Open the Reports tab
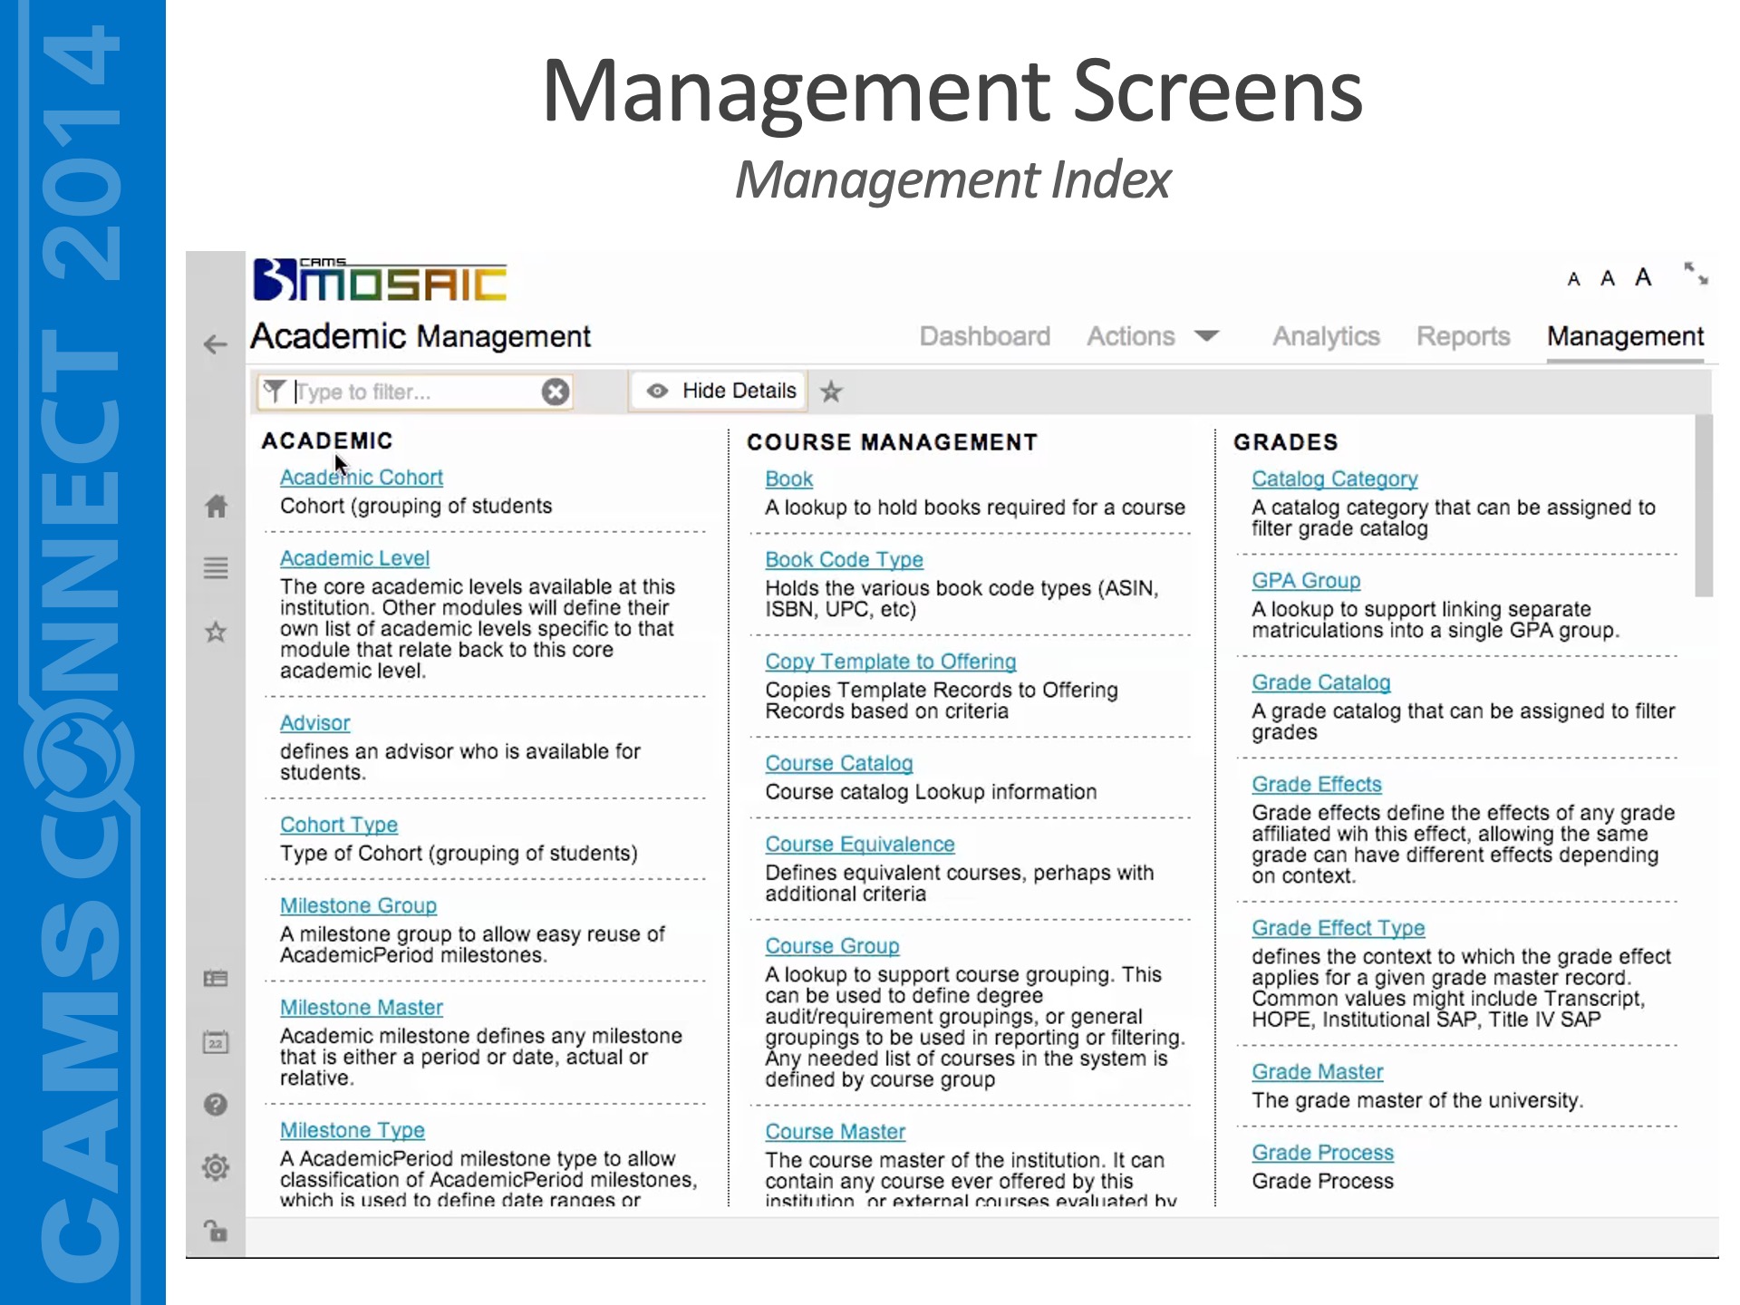Viewport: 1740px width, 1305px height. 1463,336
